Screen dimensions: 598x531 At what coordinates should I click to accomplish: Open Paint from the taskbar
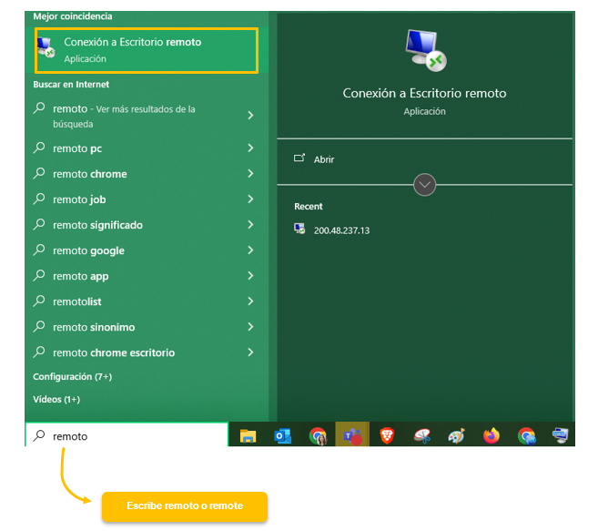click(x=457, y=436)
